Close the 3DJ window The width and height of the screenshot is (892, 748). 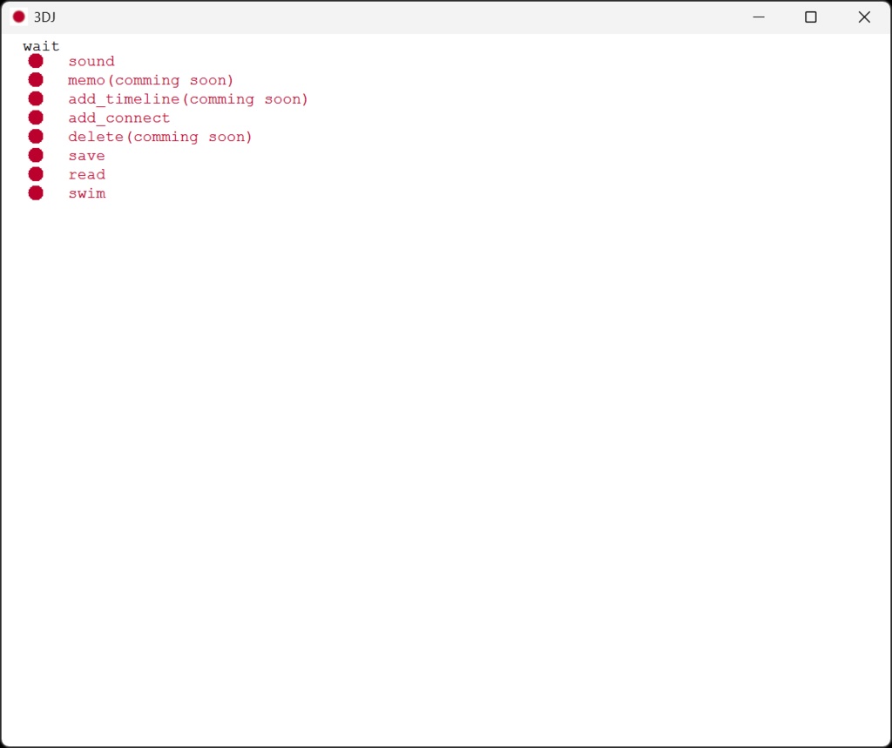click(864, 17)
